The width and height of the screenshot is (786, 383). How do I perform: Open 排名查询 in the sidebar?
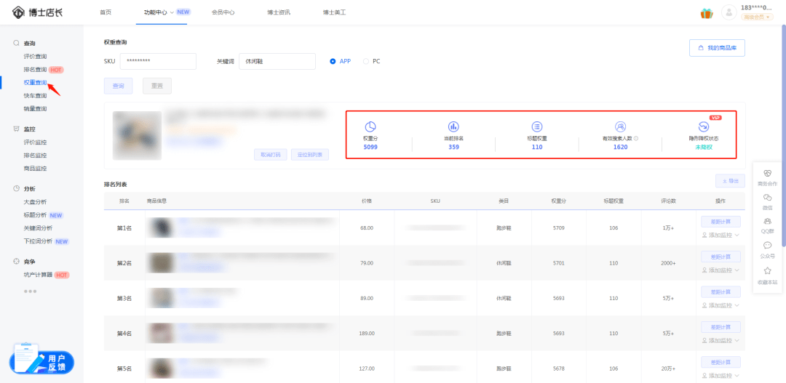click(35, 70)
